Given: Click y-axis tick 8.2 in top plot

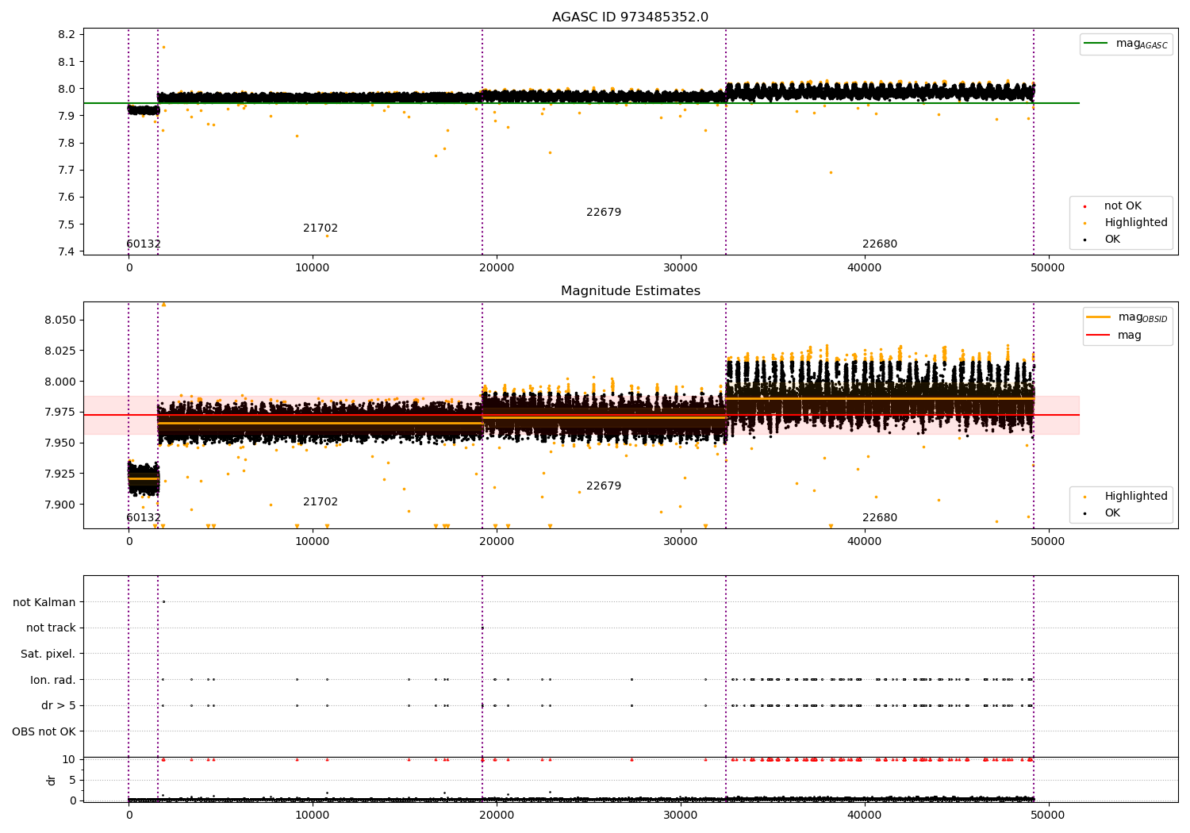Looking at the screenshot, I should pos(67,35).
